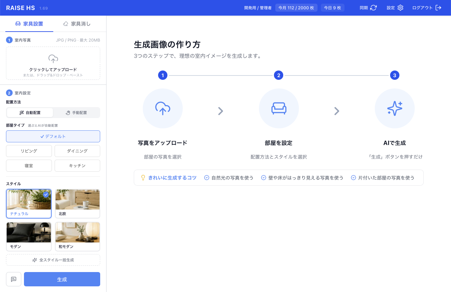Click the 部屋の写真を選択 description
Image resolution: width=451 pixels, height=292 pixels.
(x=162, y=157)
